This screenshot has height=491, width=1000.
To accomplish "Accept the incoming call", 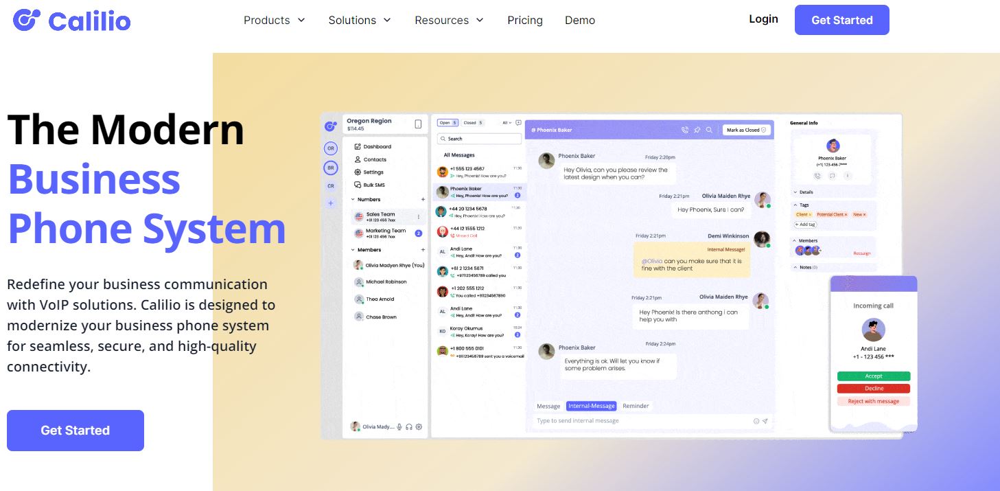I will tap(874, 376).
